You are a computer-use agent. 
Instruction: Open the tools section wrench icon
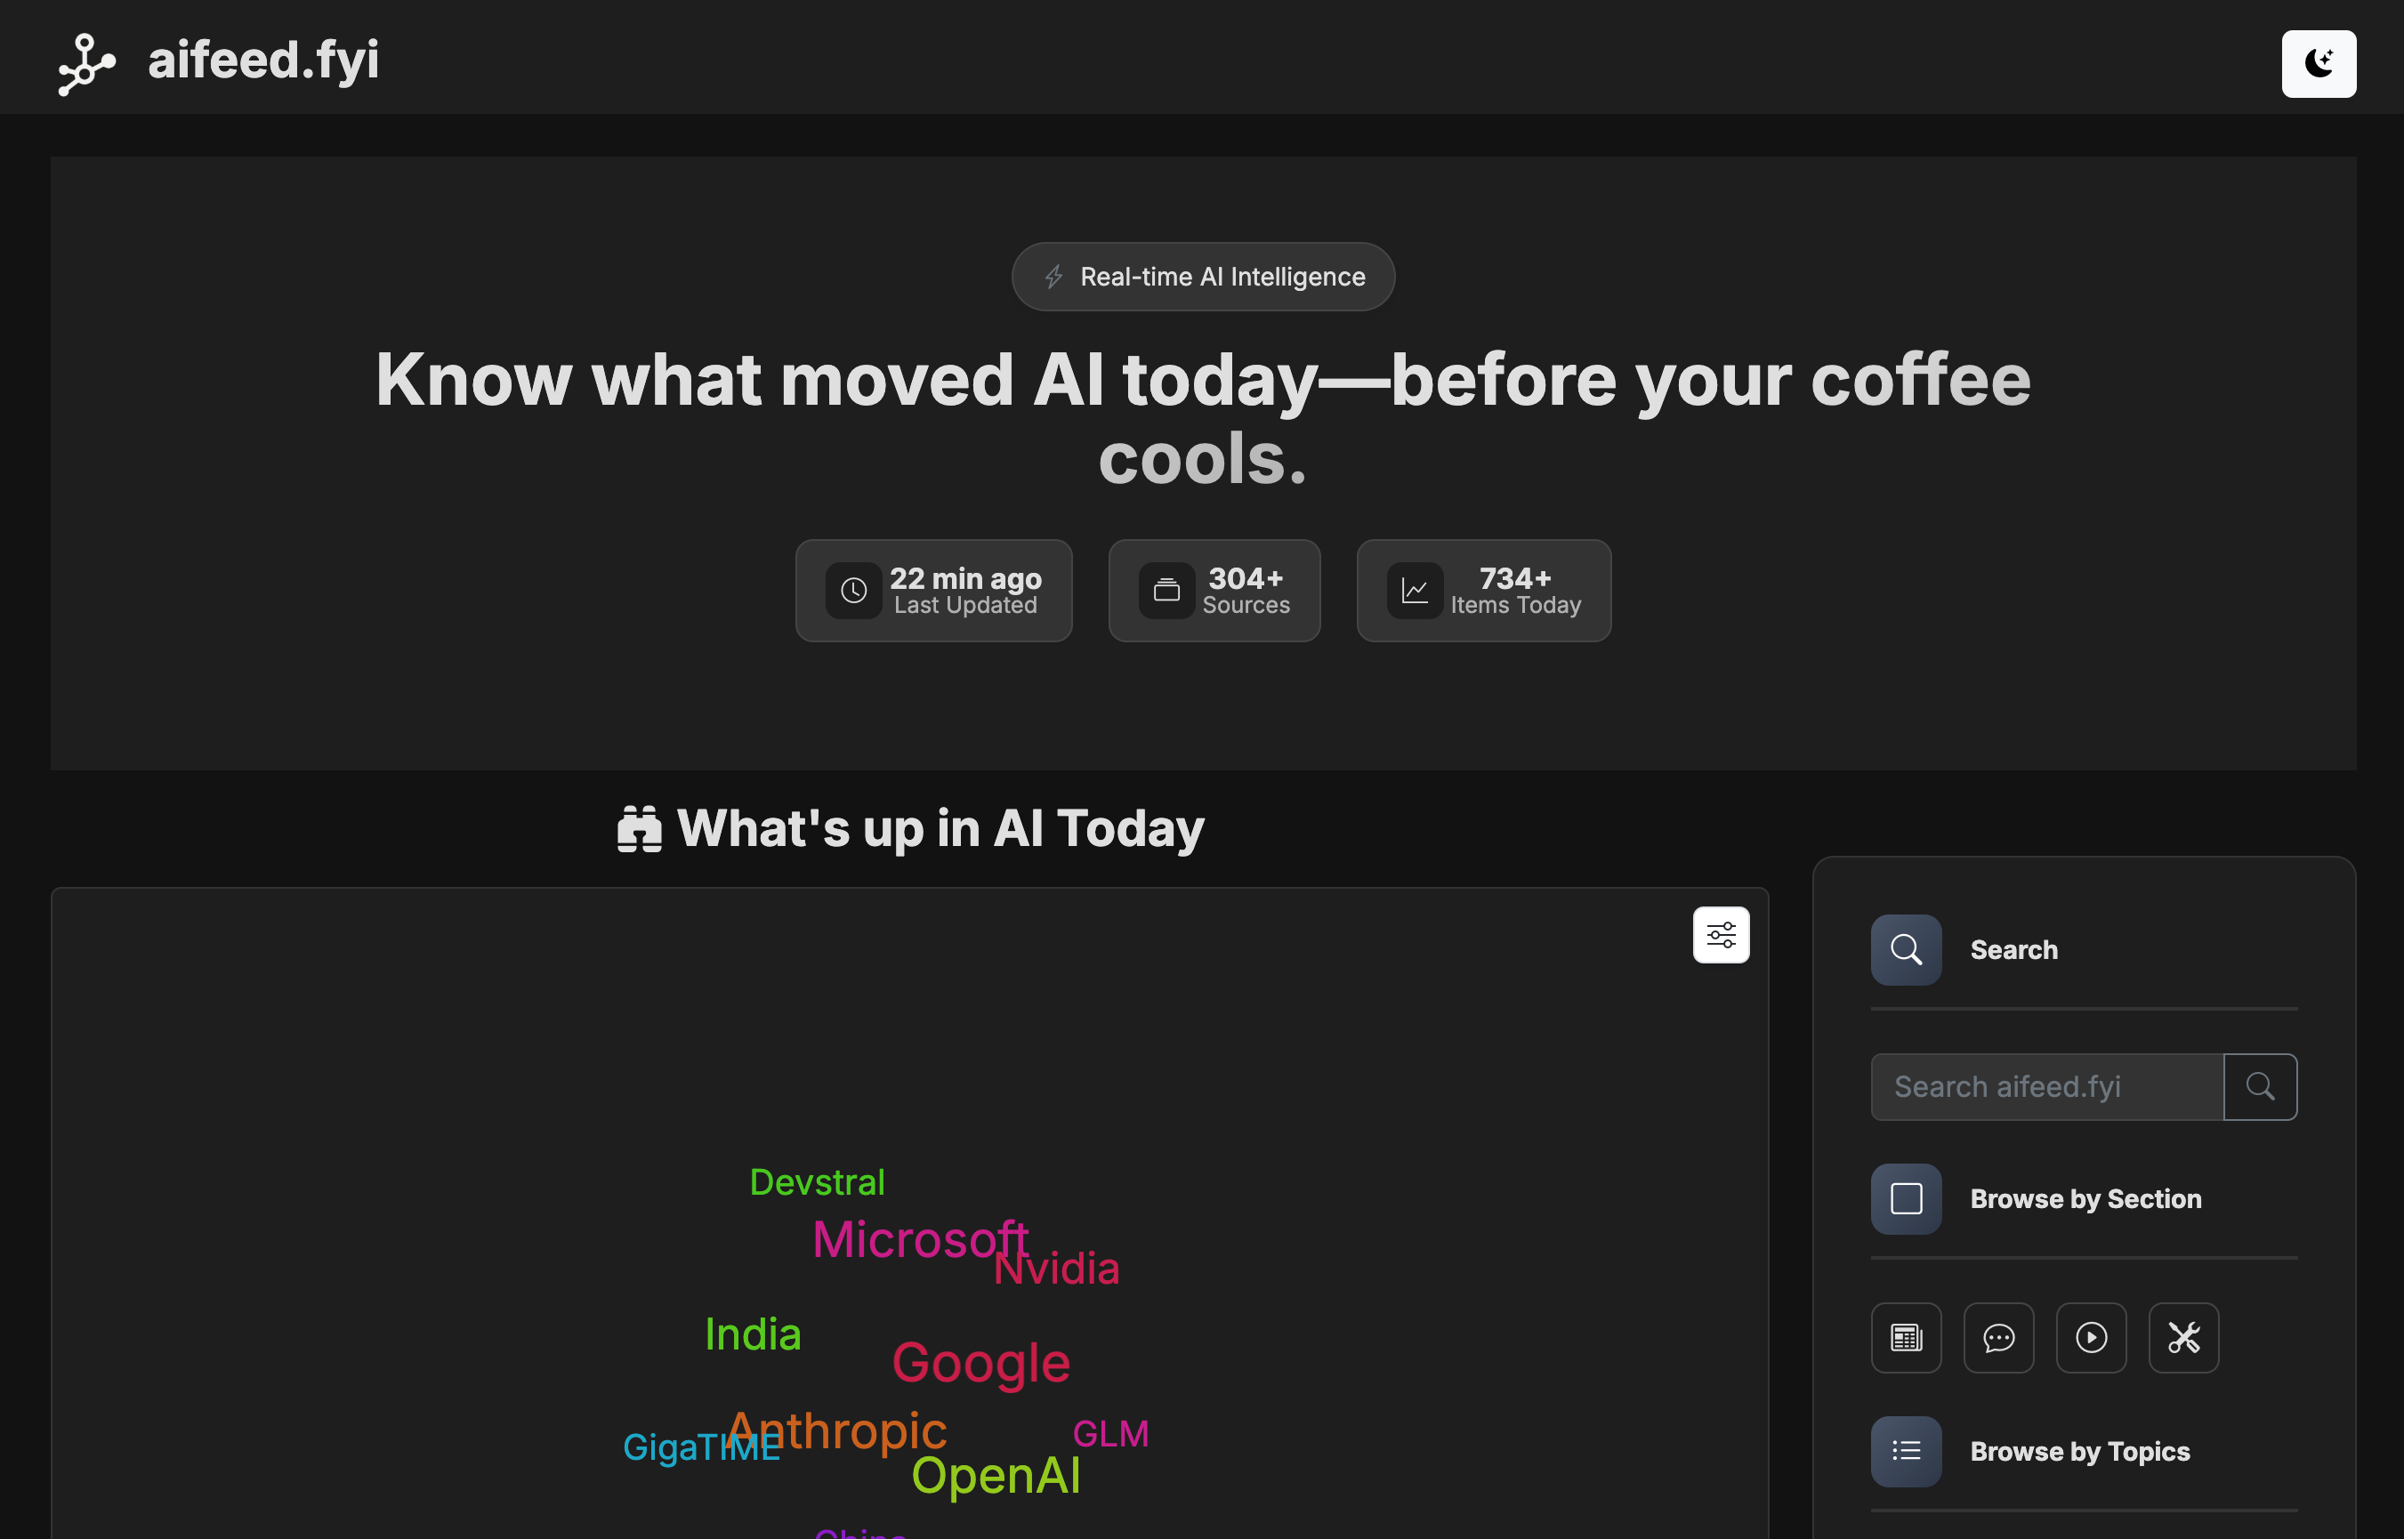point(2183,1337)
